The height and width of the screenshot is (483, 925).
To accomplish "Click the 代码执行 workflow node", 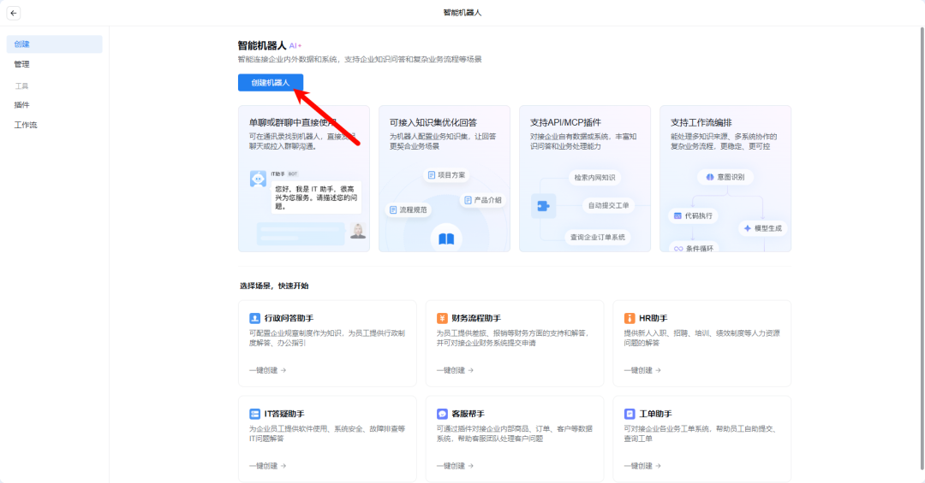I will 693,215.
